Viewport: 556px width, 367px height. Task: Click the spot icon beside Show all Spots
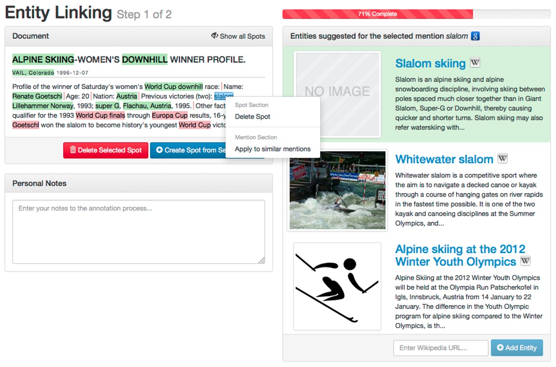point(215,36)
